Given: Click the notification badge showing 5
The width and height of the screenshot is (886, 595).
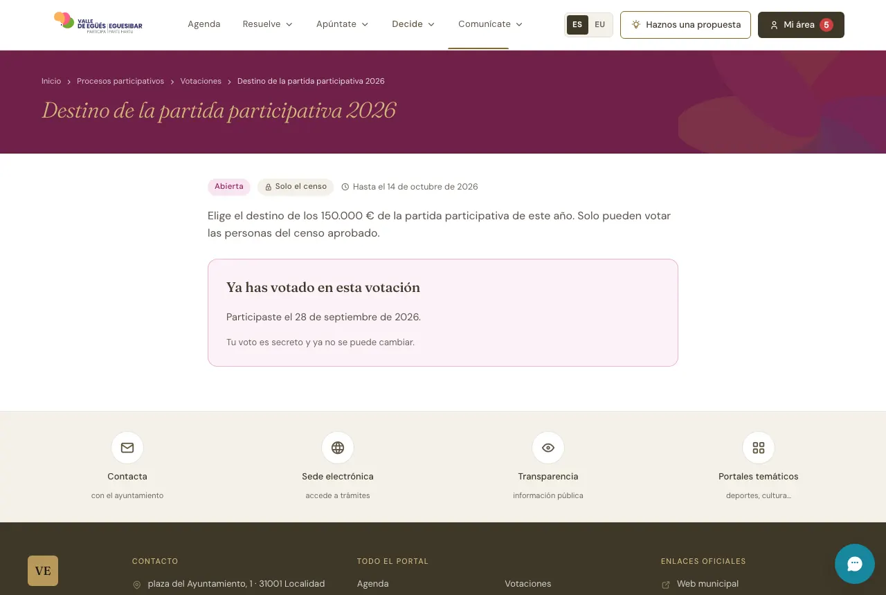Looking at the screenshot, I should coord(826,25).
